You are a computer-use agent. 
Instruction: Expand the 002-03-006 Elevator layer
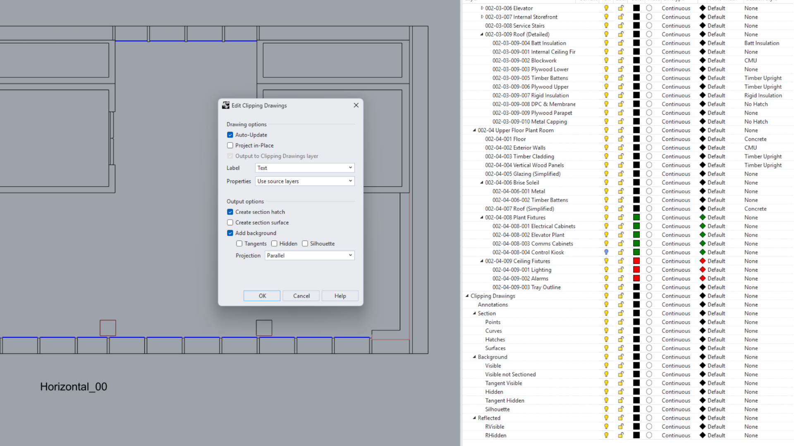482,8
